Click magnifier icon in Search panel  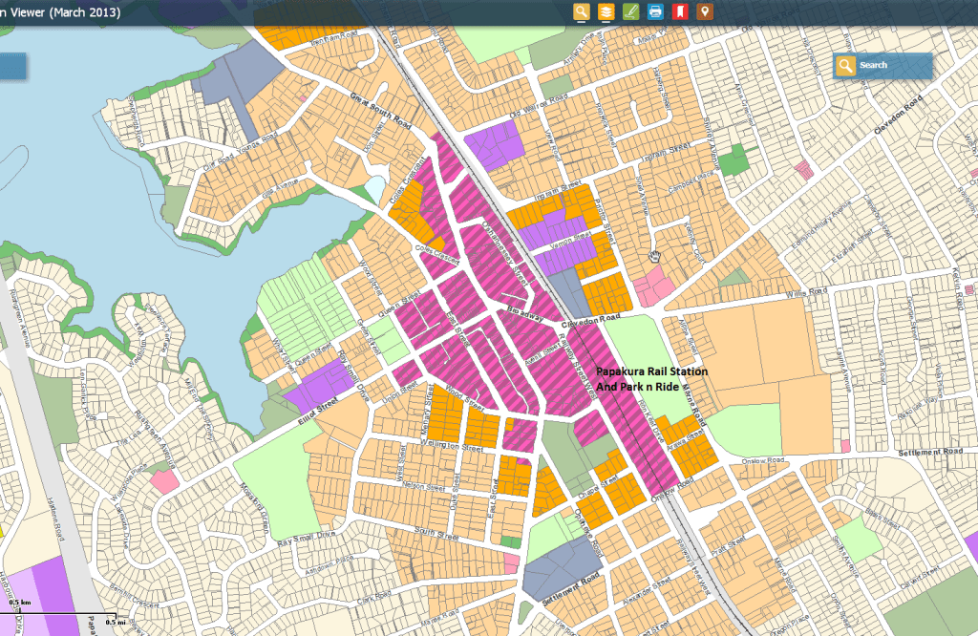845,66
